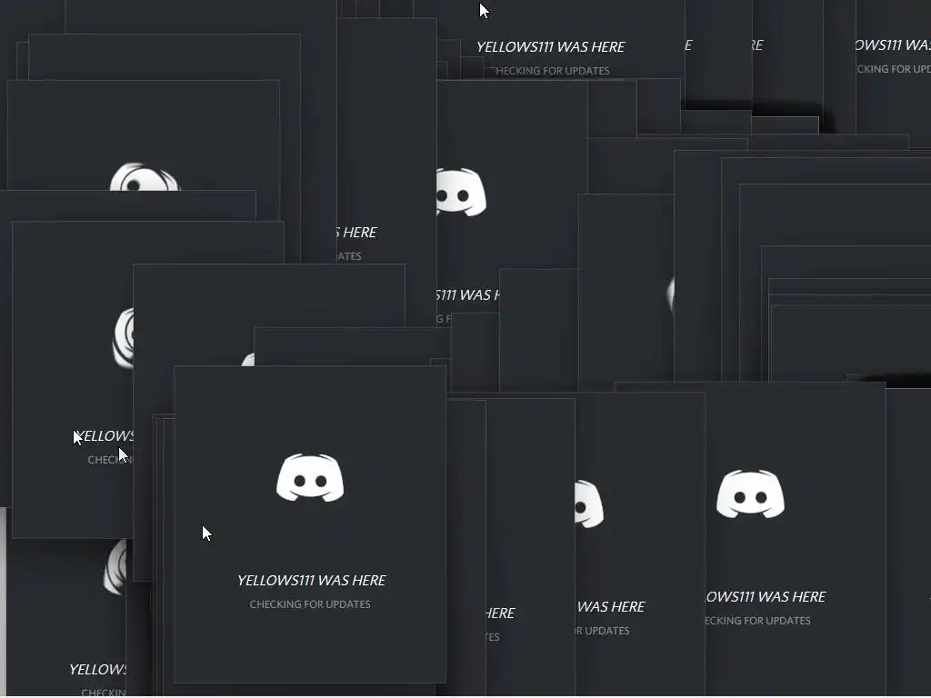This screenshot has width=931, height=698.
Task: Click the "S HERE" text above "ATES"
Action: tap(356, 233)
